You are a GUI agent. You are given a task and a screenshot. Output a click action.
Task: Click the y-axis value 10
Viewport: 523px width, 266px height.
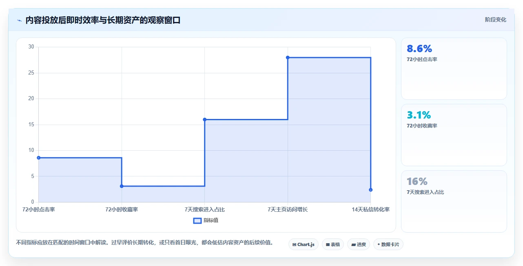tap(31, 150)
